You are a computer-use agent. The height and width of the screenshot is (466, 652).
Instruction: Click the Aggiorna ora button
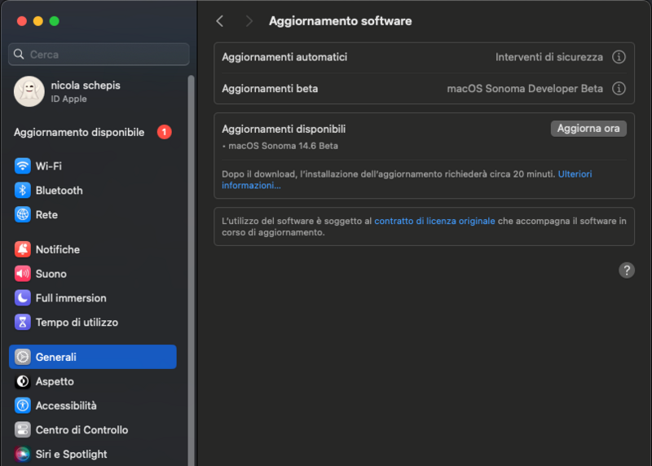click(x=588, y=129)
